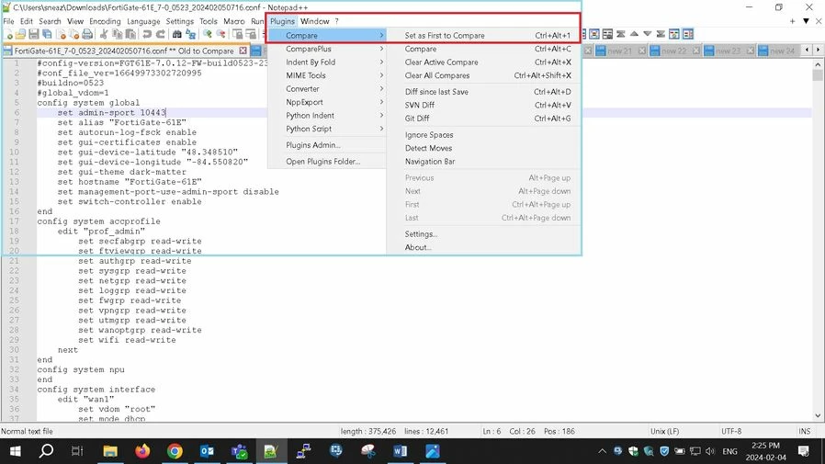This screenshot has width=825, height=464.
Task: Click the New file toolbar icon
Action: point(7,35)
